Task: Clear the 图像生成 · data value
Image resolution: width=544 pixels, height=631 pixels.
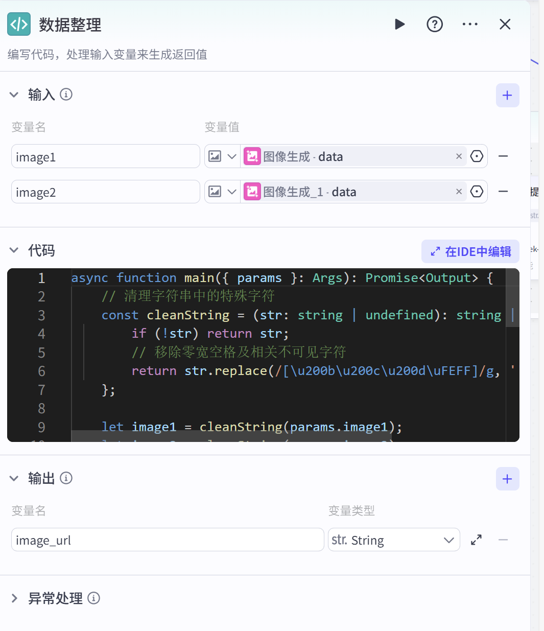Action: point(459,156)
